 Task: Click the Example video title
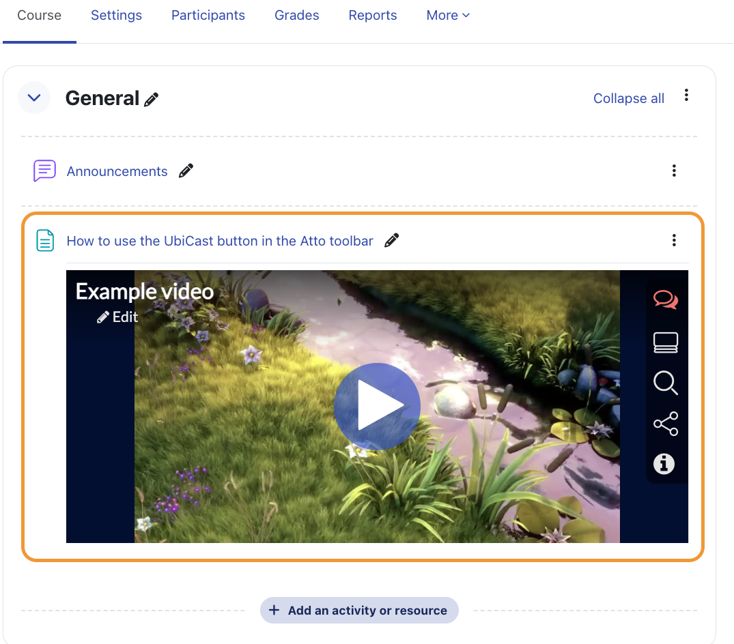[145, 291]
